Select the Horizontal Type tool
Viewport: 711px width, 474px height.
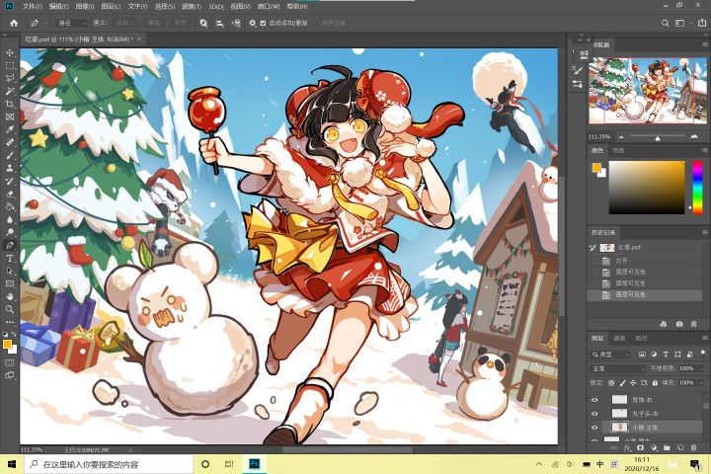10,258
